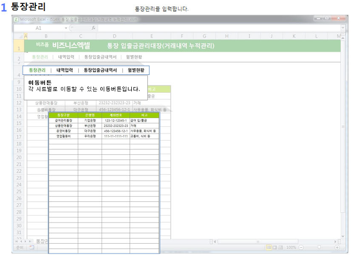
Task: Switch to Normal view using status bar icon
Action: [269, 248]
